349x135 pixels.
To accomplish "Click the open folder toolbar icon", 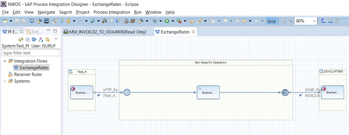I will [x=193, y=21].
